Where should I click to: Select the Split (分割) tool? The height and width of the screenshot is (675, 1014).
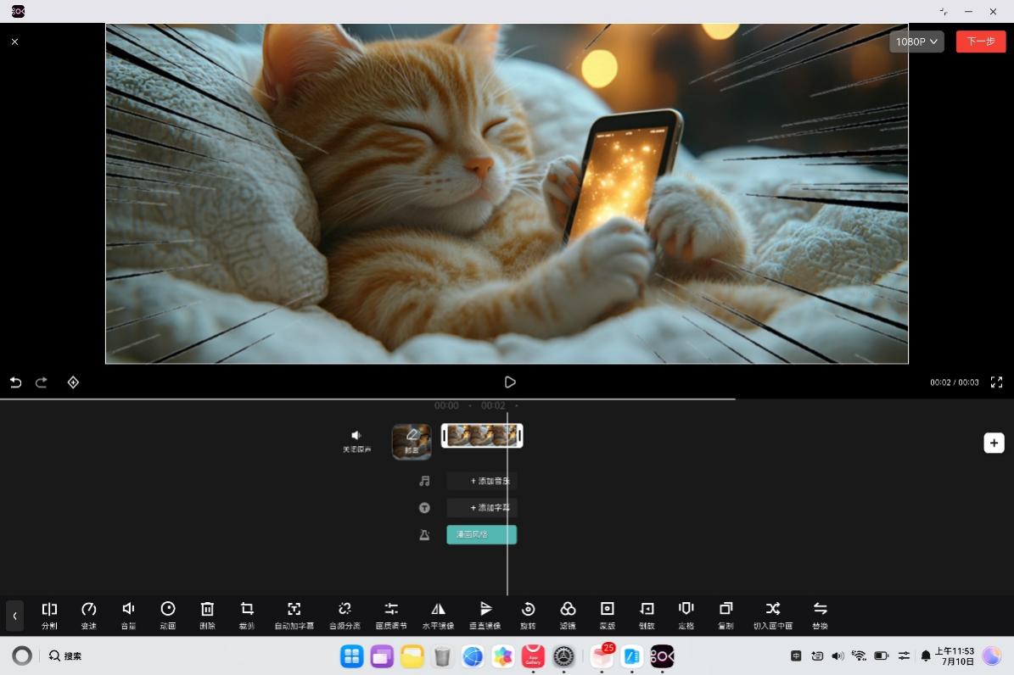point(49,615)
